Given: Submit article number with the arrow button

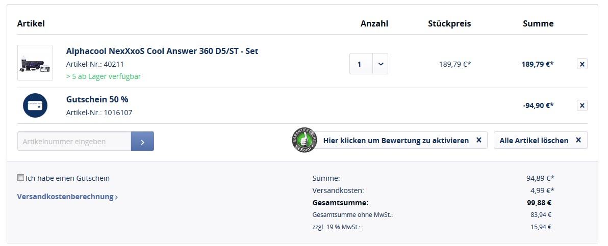Looking at the screenshot, I should pyautogui.click(x=142, y=141).
